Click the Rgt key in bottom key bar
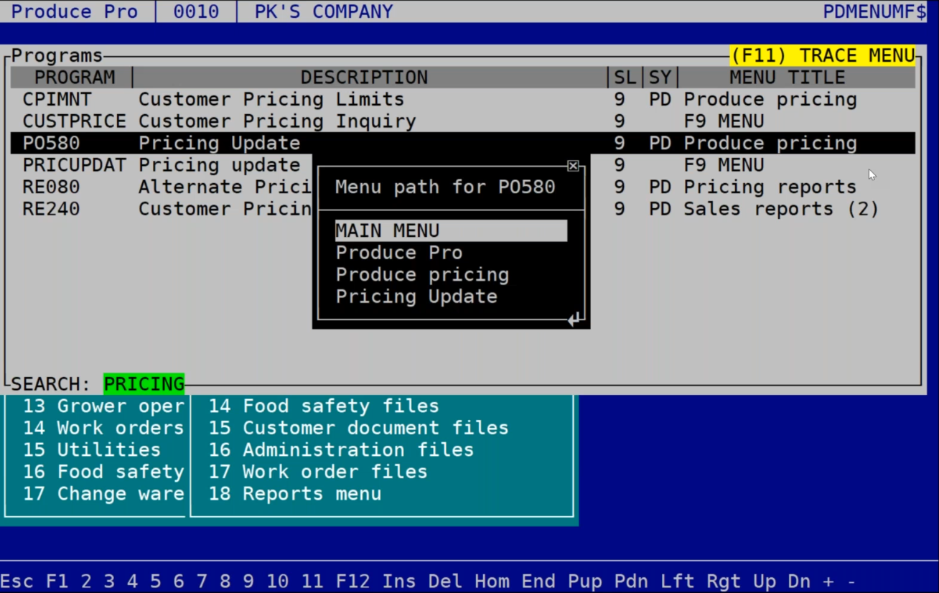Screen dimensions: 939x593 click(x=724, y=581)
